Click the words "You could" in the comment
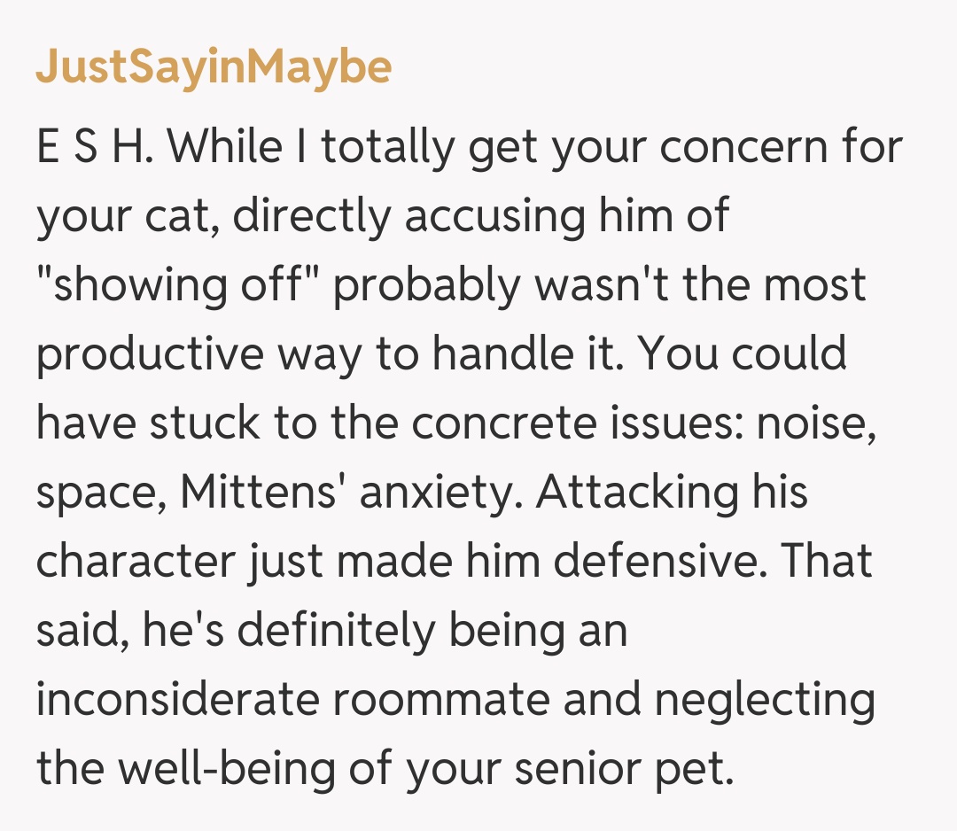Image resolution: width=957 pixels, height=831 pixels. [743, 354]
